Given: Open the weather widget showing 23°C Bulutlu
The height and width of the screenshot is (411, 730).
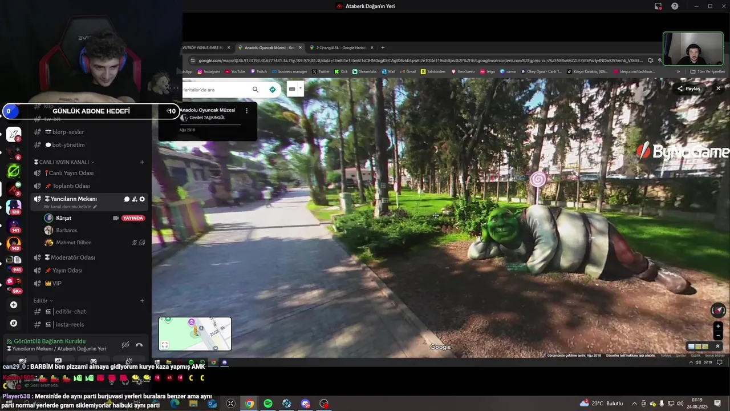Looking at the screenshot, I should (602, 404).
